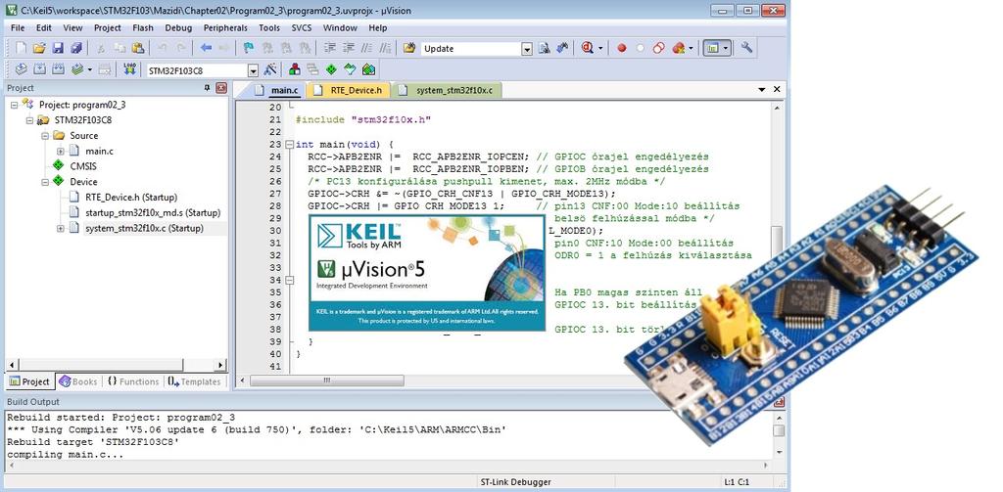The width and height of the screenshot is (1003, 492).
Task: Click the Uncomment selection icon
Action: 385,49
